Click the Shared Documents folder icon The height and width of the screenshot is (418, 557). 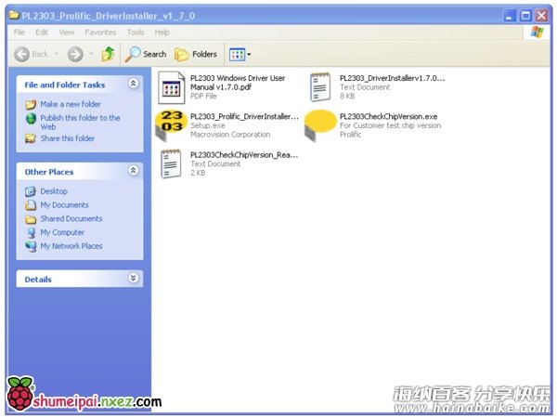tap(31, 219)
